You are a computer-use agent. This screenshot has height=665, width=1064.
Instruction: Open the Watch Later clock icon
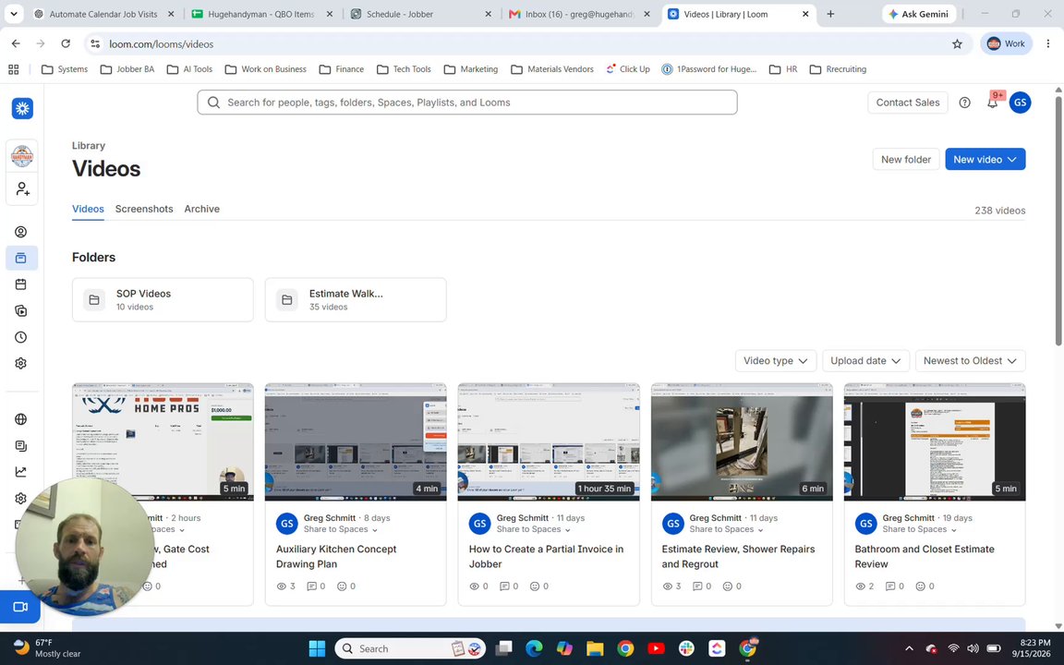(21, 337)
